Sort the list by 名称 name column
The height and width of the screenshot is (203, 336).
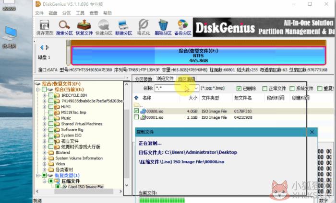pyautogui.click(x=147, y=98)
